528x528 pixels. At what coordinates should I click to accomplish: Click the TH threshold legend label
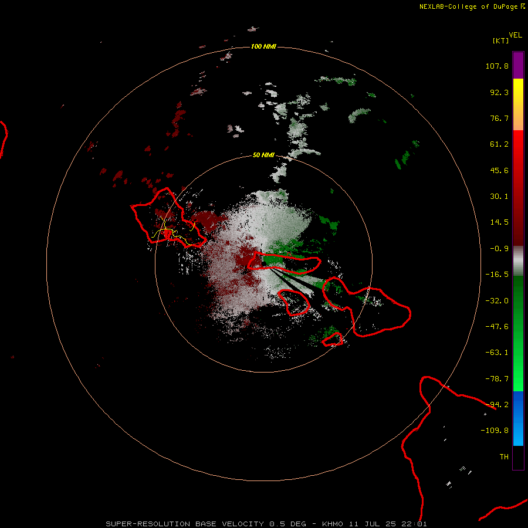click(504, 457)
